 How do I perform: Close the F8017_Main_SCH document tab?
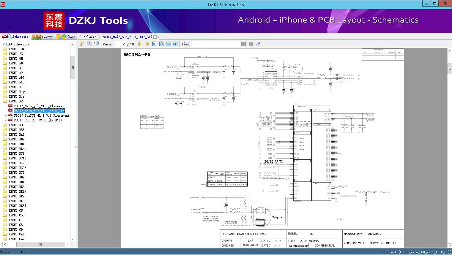(x=155, y=37)
